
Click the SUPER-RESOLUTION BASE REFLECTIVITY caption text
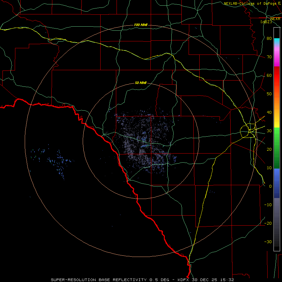point(99,280)
